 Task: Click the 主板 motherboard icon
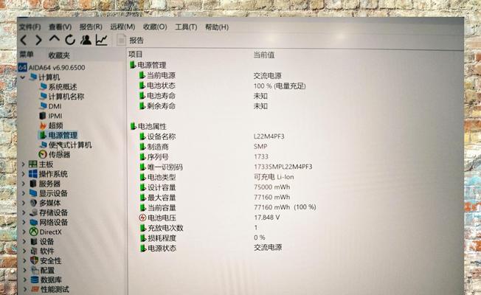[32, 164]
